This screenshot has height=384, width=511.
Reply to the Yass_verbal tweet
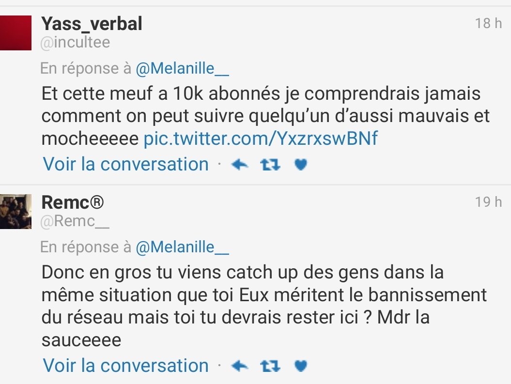tap(240, 165)
